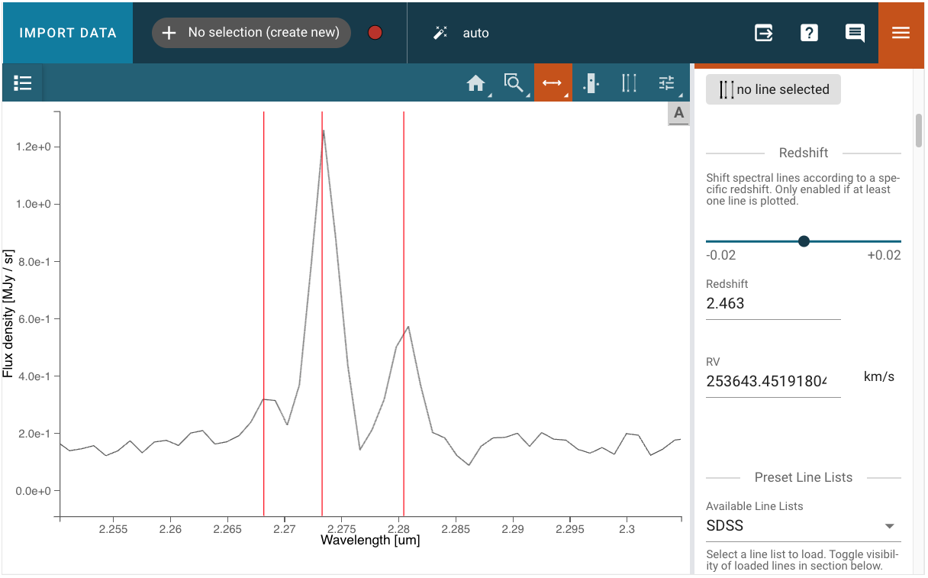Viewport: 928px width, 578px height.
Task: Toggle the orange hamburger plugin tray
Action: (x=901, y=33)
